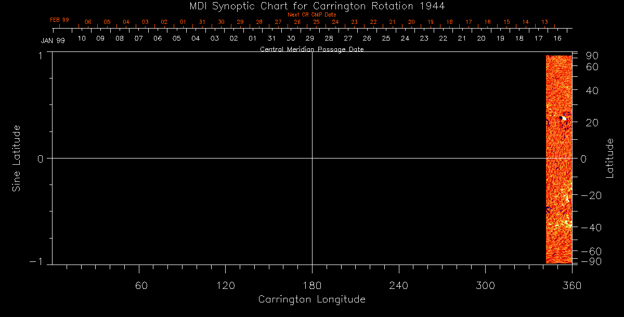Click the chart title mentioning Carrington Rotation 1944
Screen dimensions: 624x317
coord(312,6)
